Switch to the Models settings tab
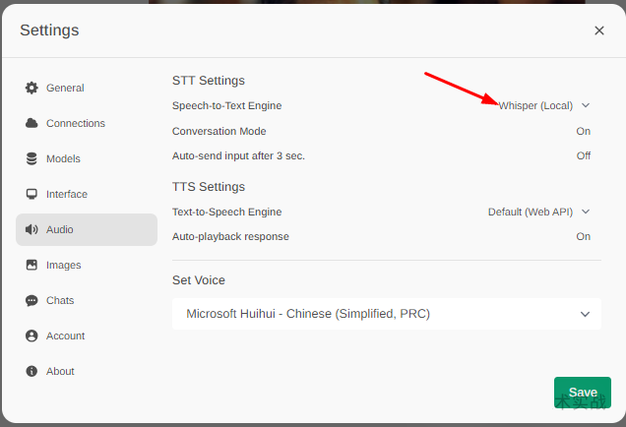626x427 pixels. [x=63, y=158]
